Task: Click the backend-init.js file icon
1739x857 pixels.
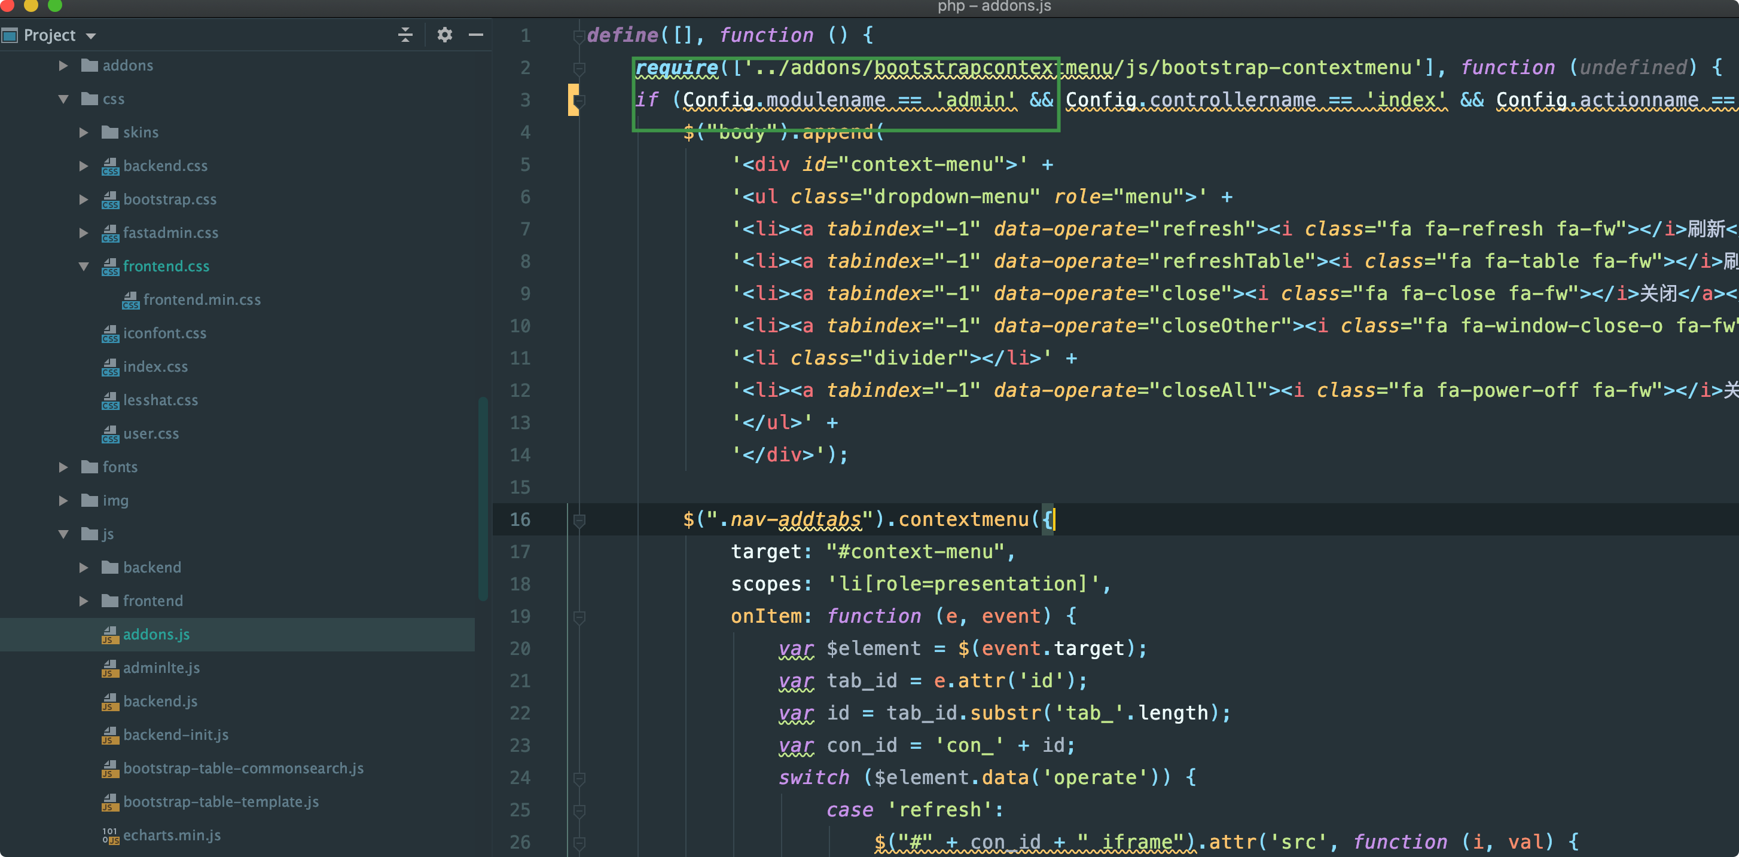Action: (x=110, y=735)
